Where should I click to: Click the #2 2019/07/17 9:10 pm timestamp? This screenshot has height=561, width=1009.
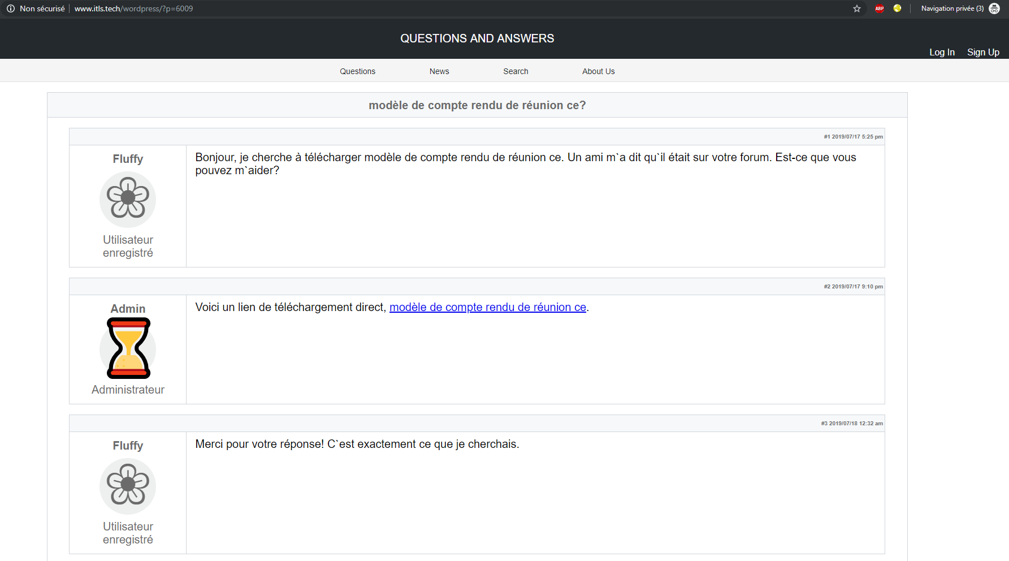pyautogui.click(x=853, y=287)
